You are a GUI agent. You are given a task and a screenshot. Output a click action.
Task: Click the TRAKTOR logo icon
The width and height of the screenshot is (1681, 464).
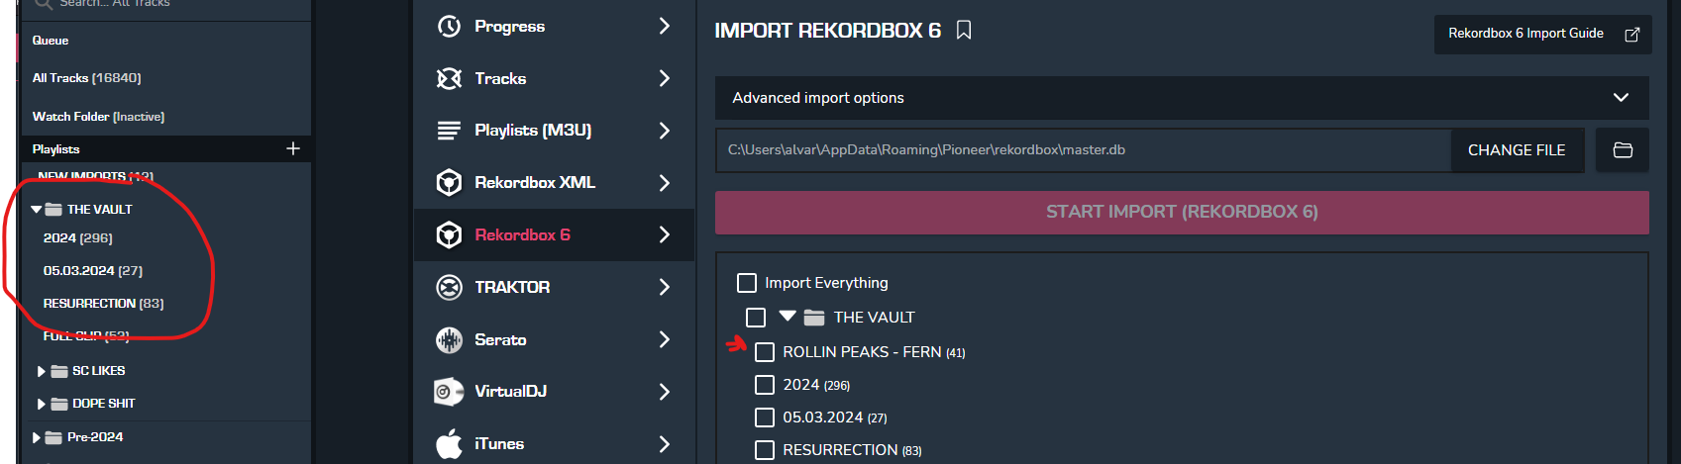coord(450,287)
